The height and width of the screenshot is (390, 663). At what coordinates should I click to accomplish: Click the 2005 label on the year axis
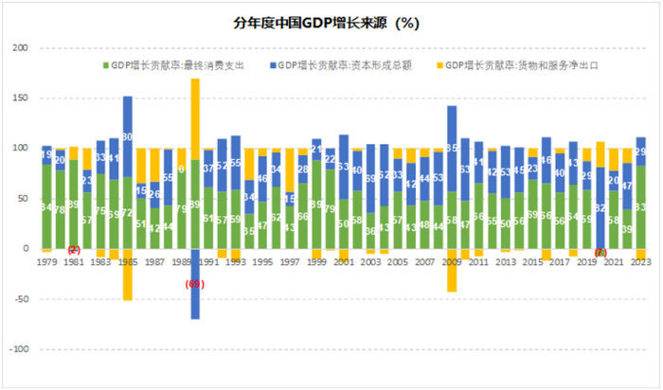(x=398, y=262)
